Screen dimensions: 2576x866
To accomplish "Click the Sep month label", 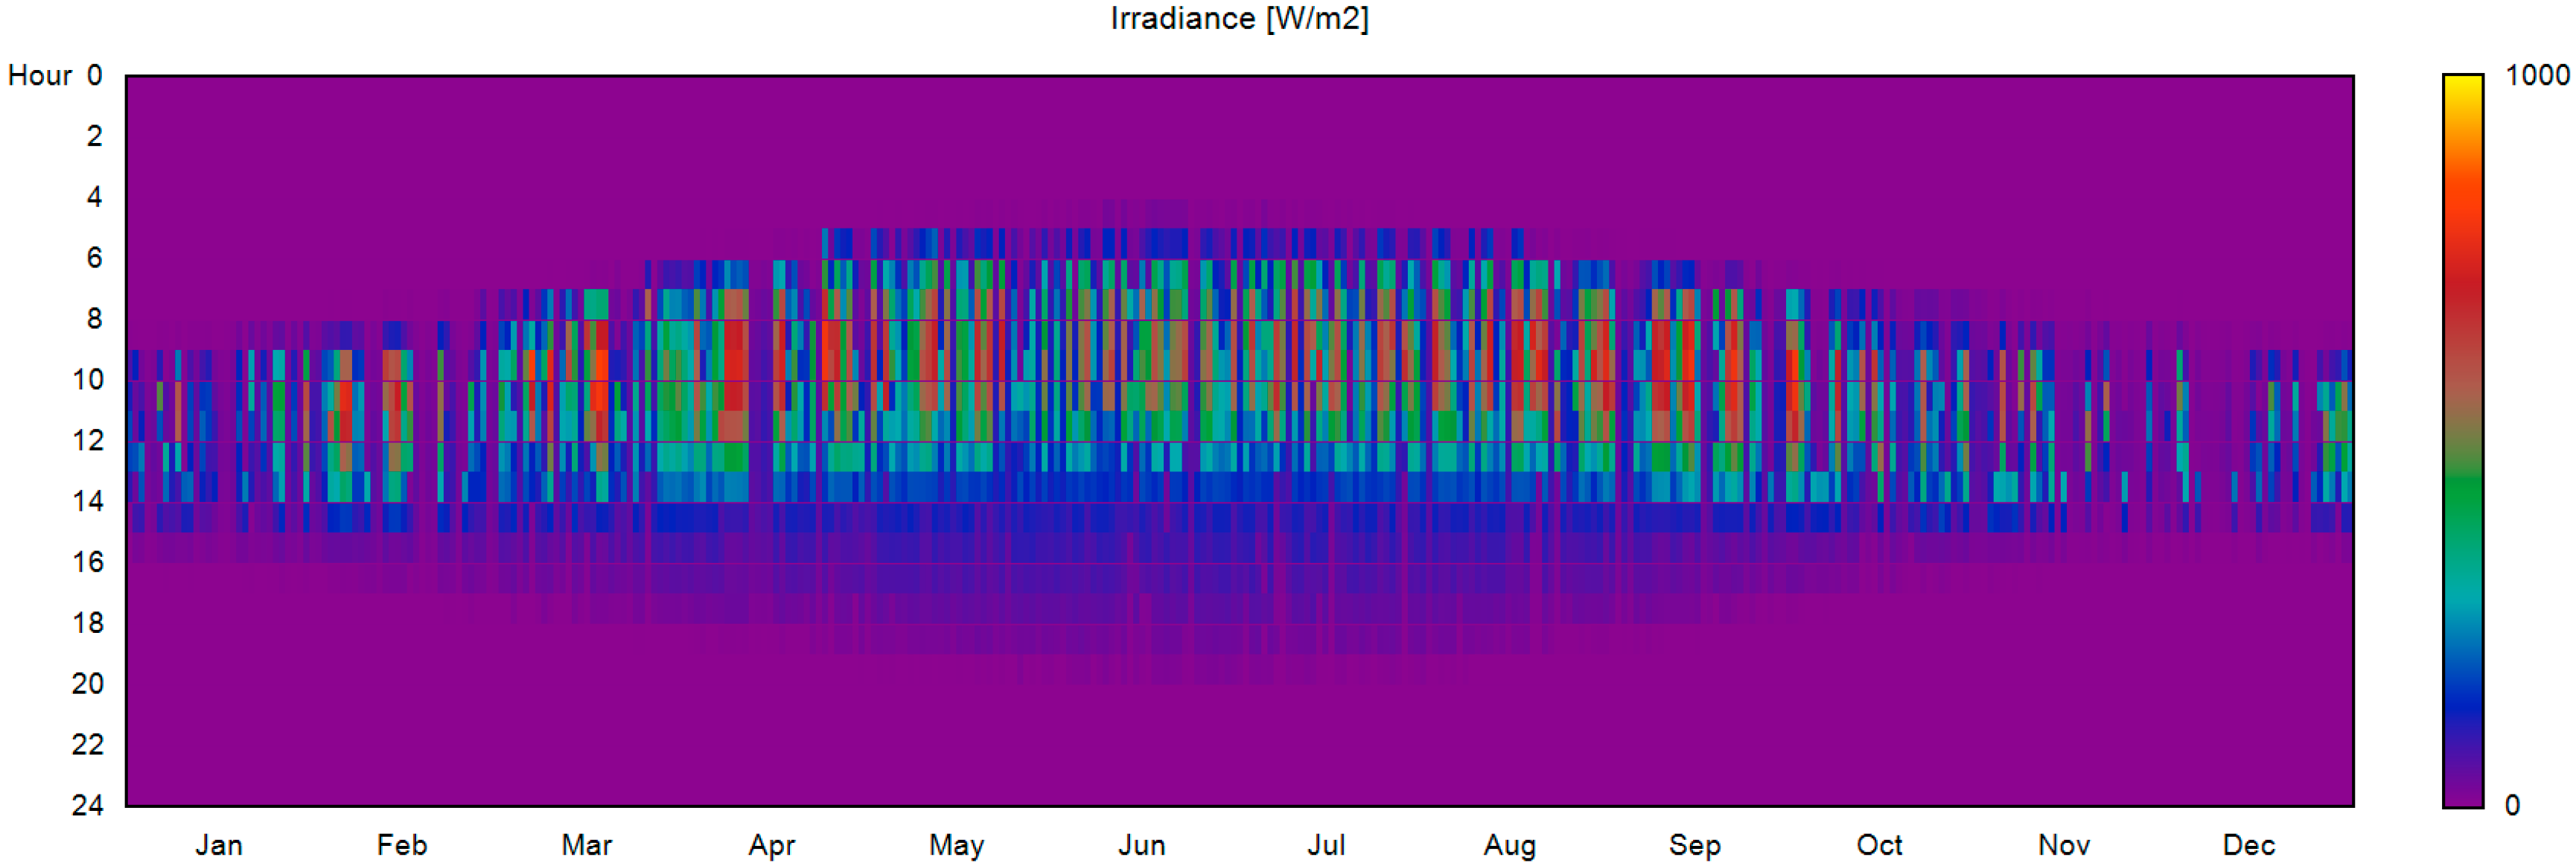I will [1695, 845].
